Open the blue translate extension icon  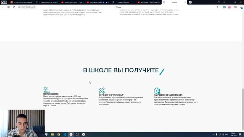tap(224, 7)
